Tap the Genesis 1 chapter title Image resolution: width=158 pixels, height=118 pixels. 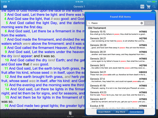coord(79,7)
